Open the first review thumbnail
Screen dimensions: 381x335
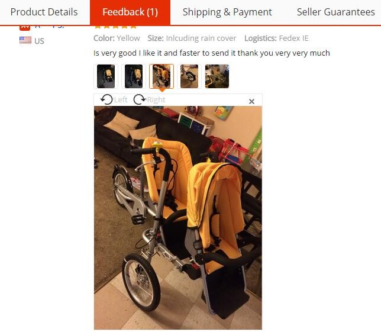coord(106,76)
